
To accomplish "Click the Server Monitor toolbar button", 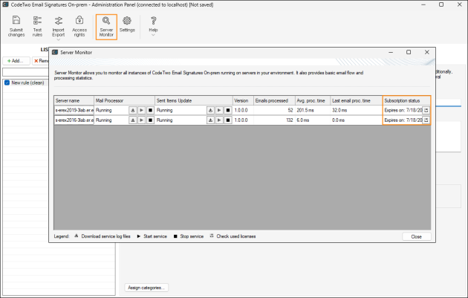I will 106,27.
